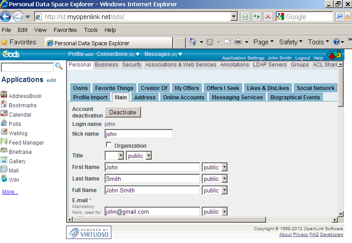Viewport: 352px width, 243px height.
Task: Click the Gallery icon in the sidebar
Action: point(4,161)
